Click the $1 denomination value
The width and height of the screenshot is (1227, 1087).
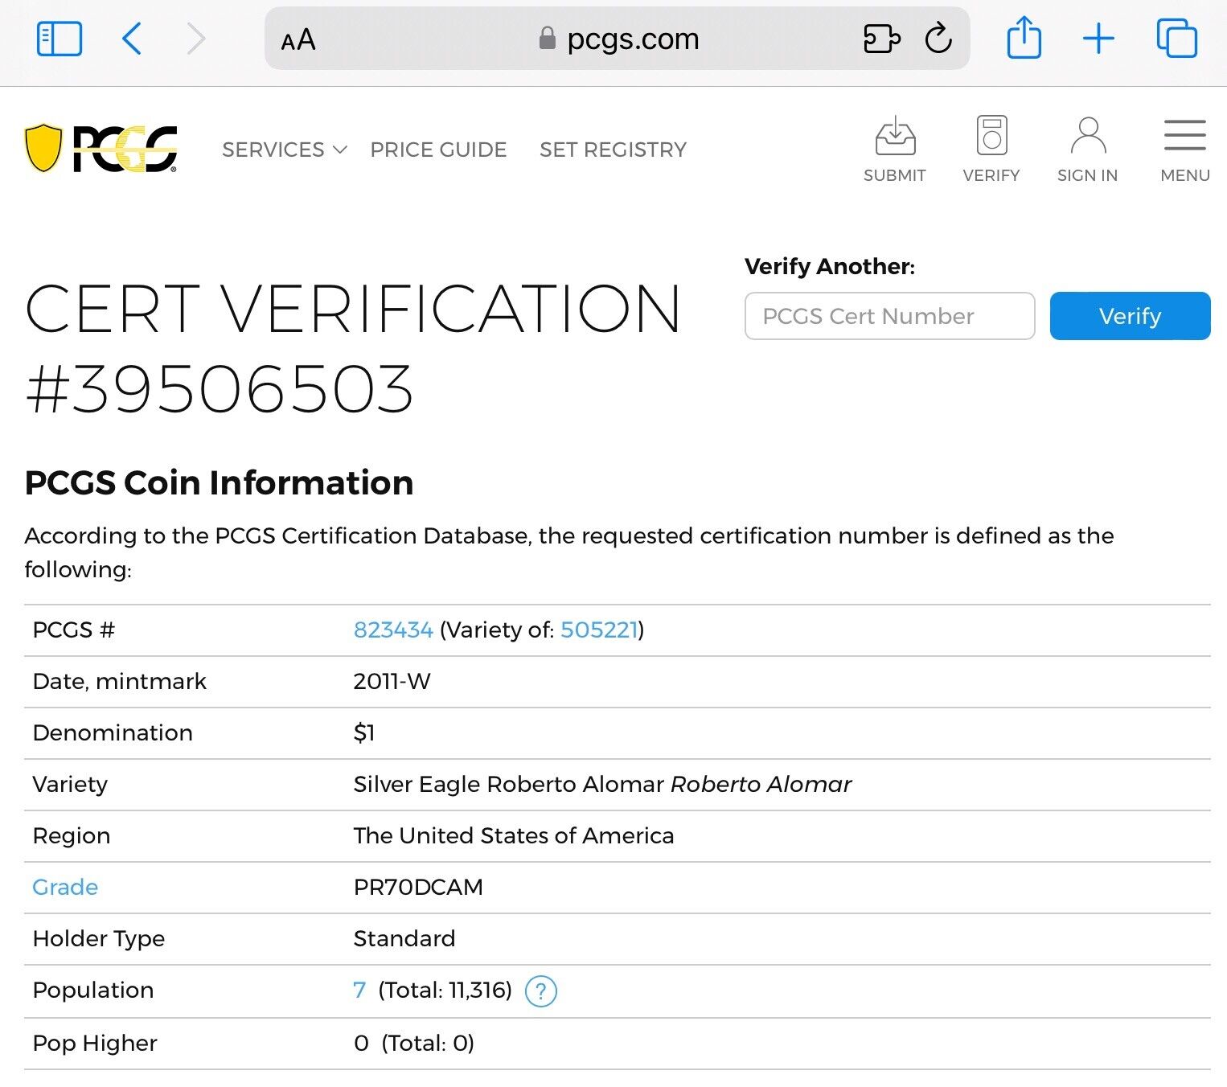364,732
